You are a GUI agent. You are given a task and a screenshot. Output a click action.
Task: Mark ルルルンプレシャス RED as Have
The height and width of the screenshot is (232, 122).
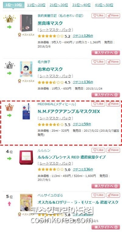pos(113,150)
